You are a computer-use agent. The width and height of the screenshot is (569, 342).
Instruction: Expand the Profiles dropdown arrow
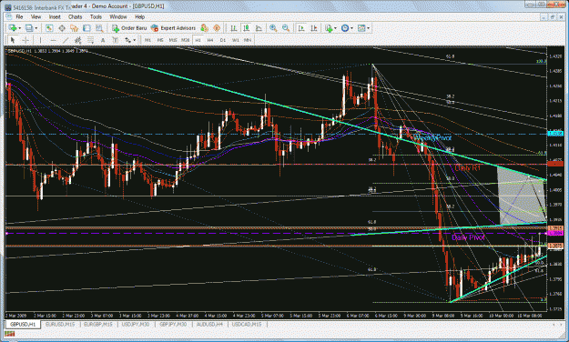click(36, 28)
